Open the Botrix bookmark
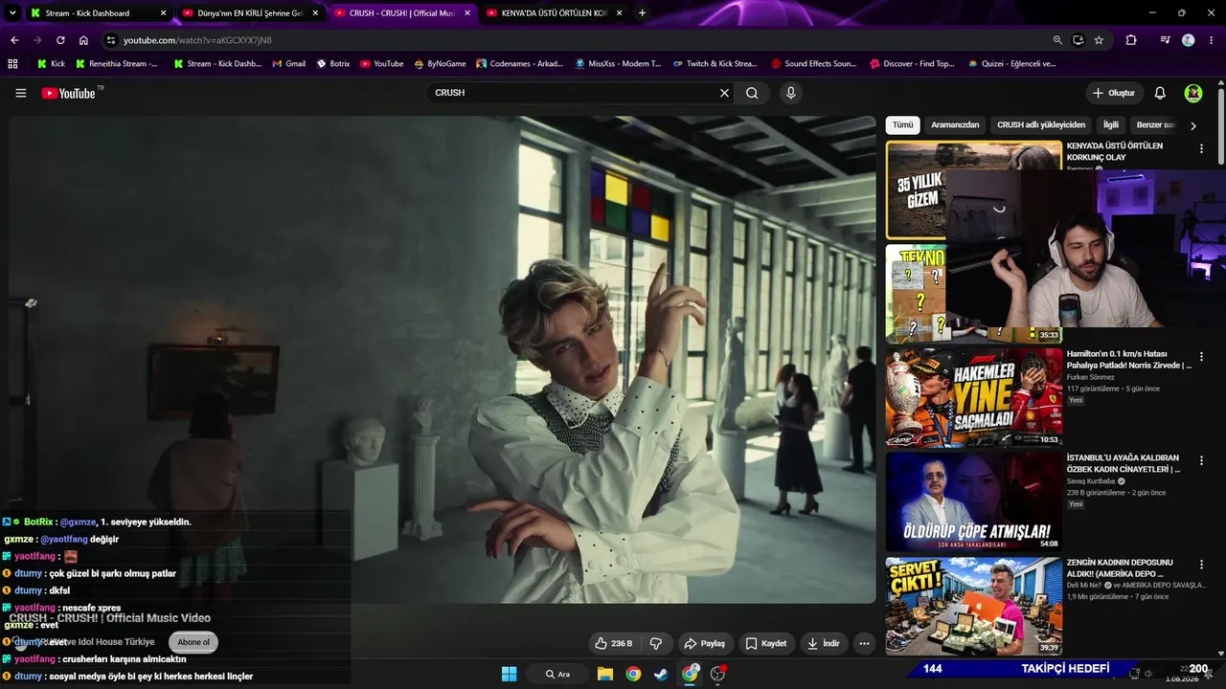Screen dimensions: 1226x689 pyautogui.click(x=332, y=64)
